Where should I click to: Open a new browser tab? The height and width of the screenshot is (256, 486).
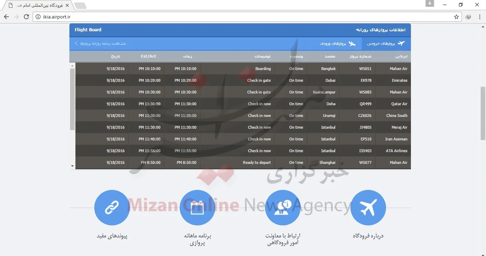[x=80, y=6]
